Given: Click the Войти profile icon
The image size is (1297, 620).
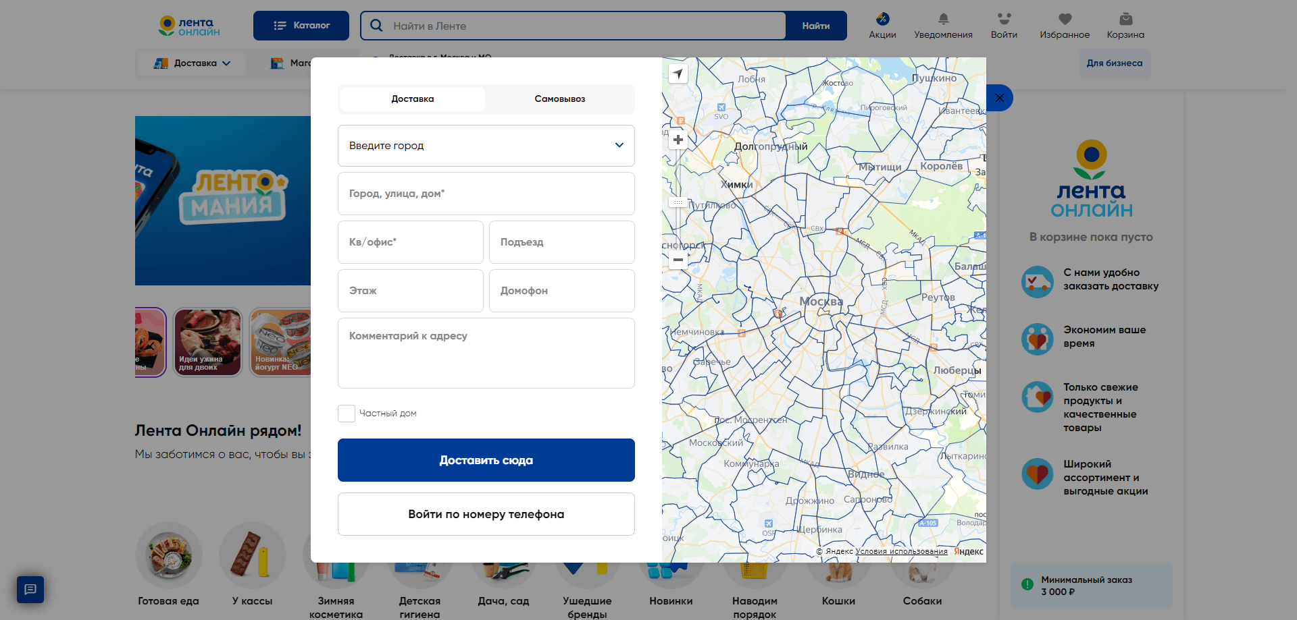Looking at the screenshot, I should click(x=1004, y=20).
